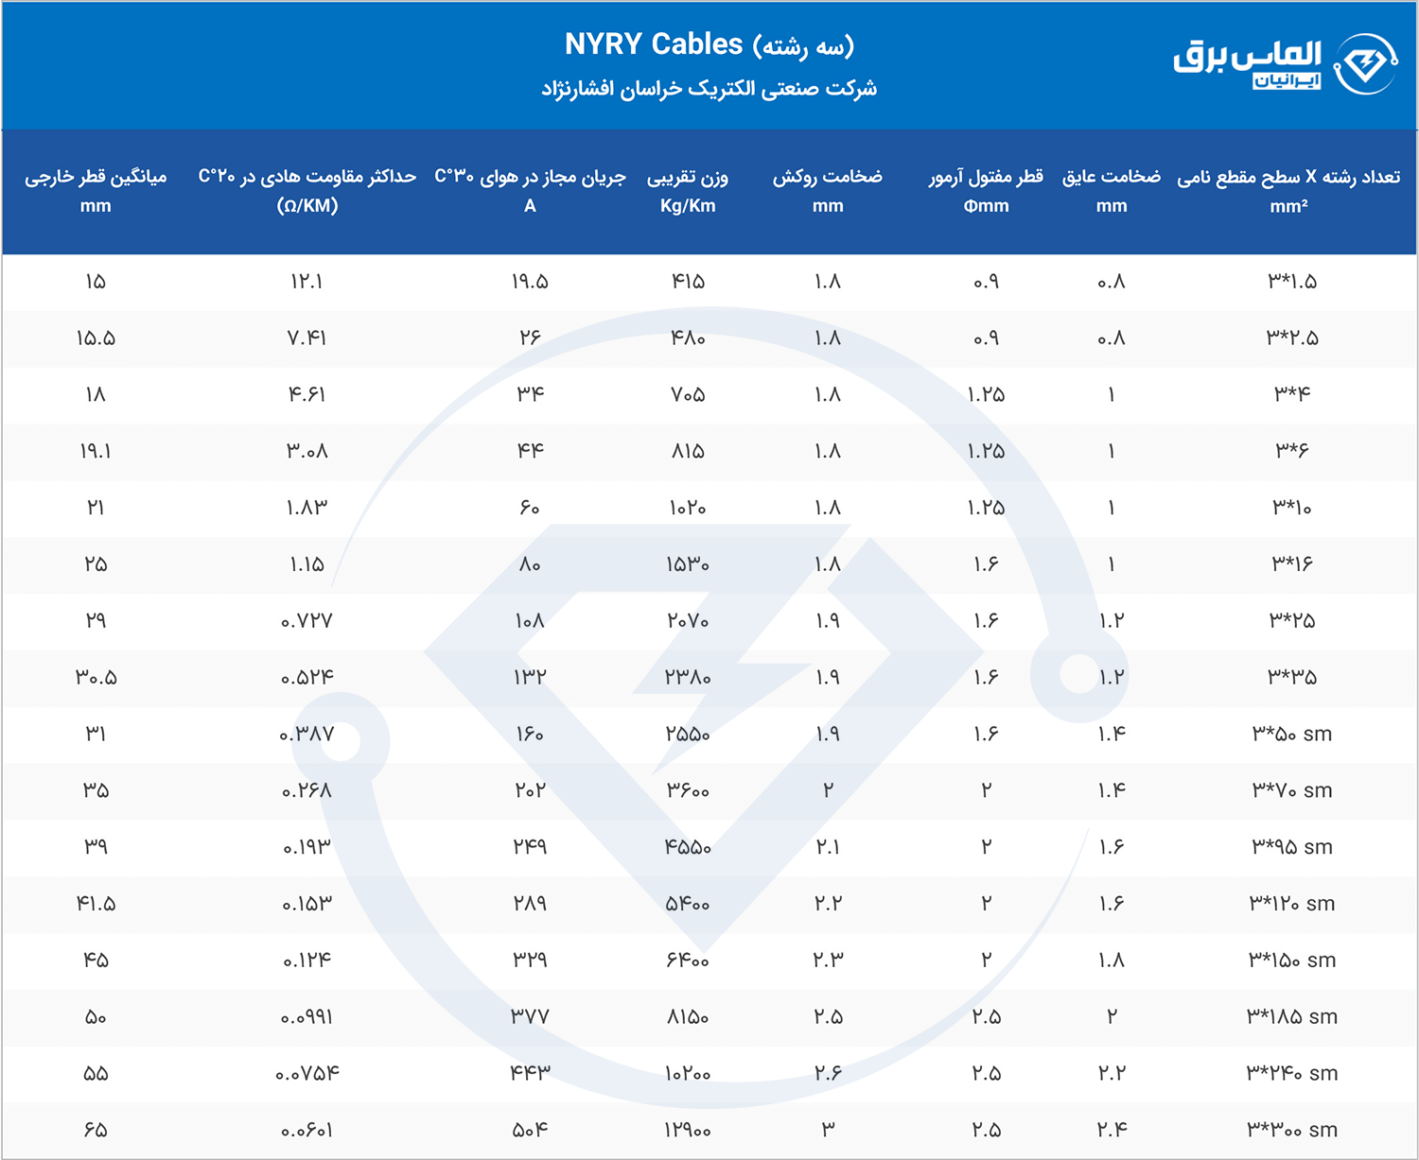This screenshot has height=1160, width=1419.
Task: Click the current value ۴۴۳
Action: pos(530,1073)
